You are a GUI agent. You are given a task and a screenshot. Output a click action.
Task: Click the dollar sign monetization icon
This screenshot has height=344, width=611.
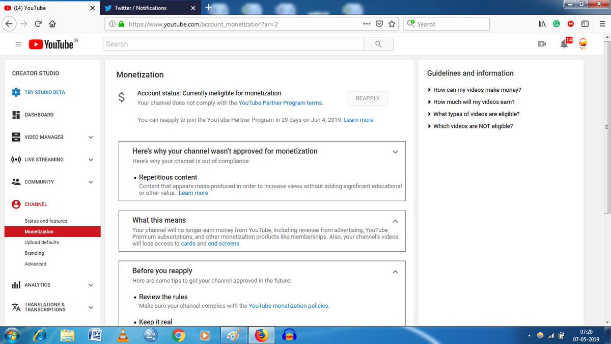coord(121,97)
